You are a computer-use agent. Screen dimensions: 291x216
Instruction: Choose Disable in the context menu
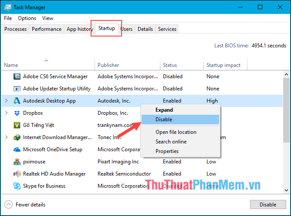point(180,120)
